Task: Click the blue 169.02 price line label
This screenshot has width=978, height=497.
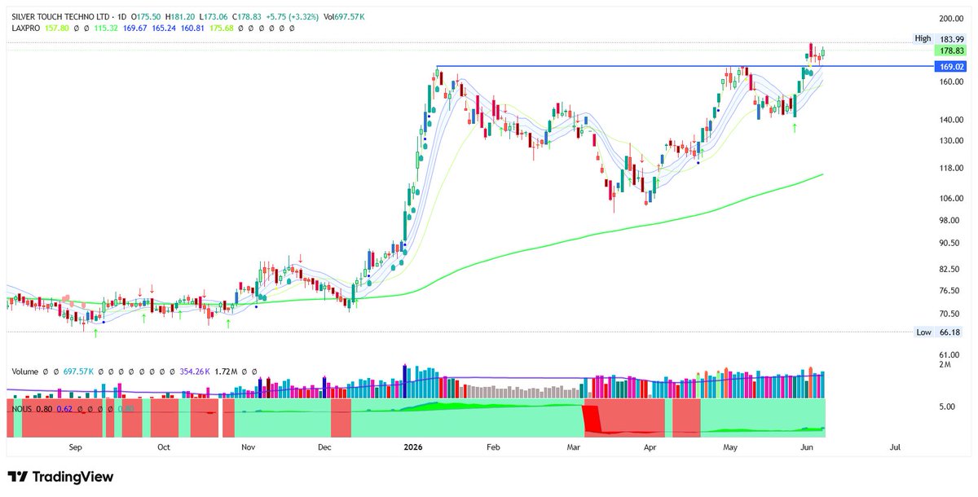Action: click(951, 66)
